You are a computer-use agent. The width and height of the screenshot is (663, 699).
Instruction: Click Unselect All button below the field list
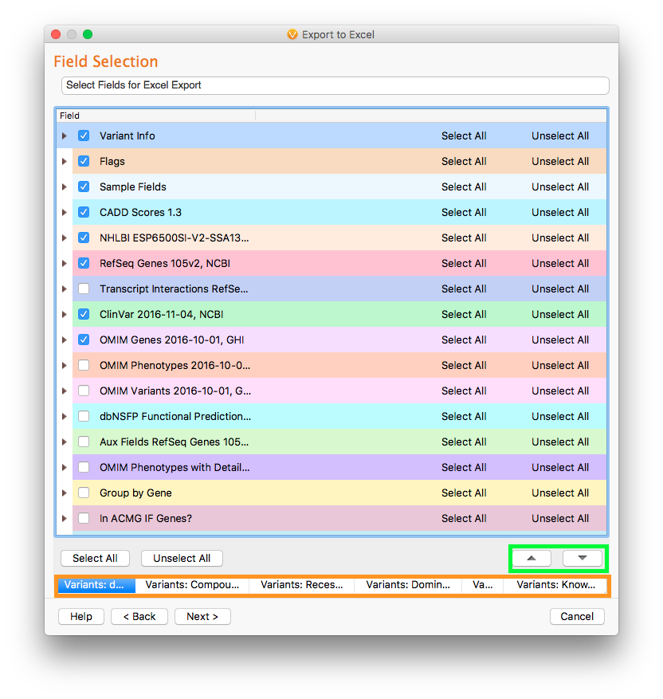pyautogui.click(x=182, y=558)
